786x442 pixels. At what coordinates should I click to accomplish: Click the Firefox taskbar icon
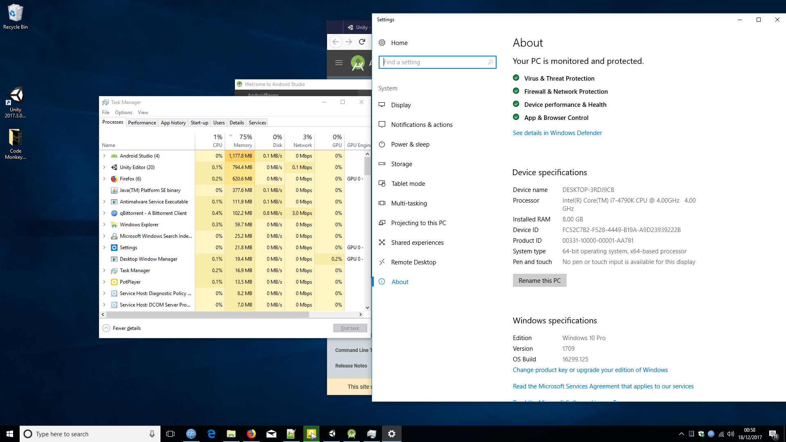[251, 434]
